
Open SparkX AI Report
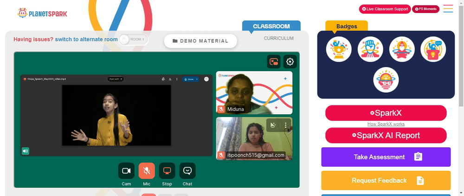tap(386, 135)
